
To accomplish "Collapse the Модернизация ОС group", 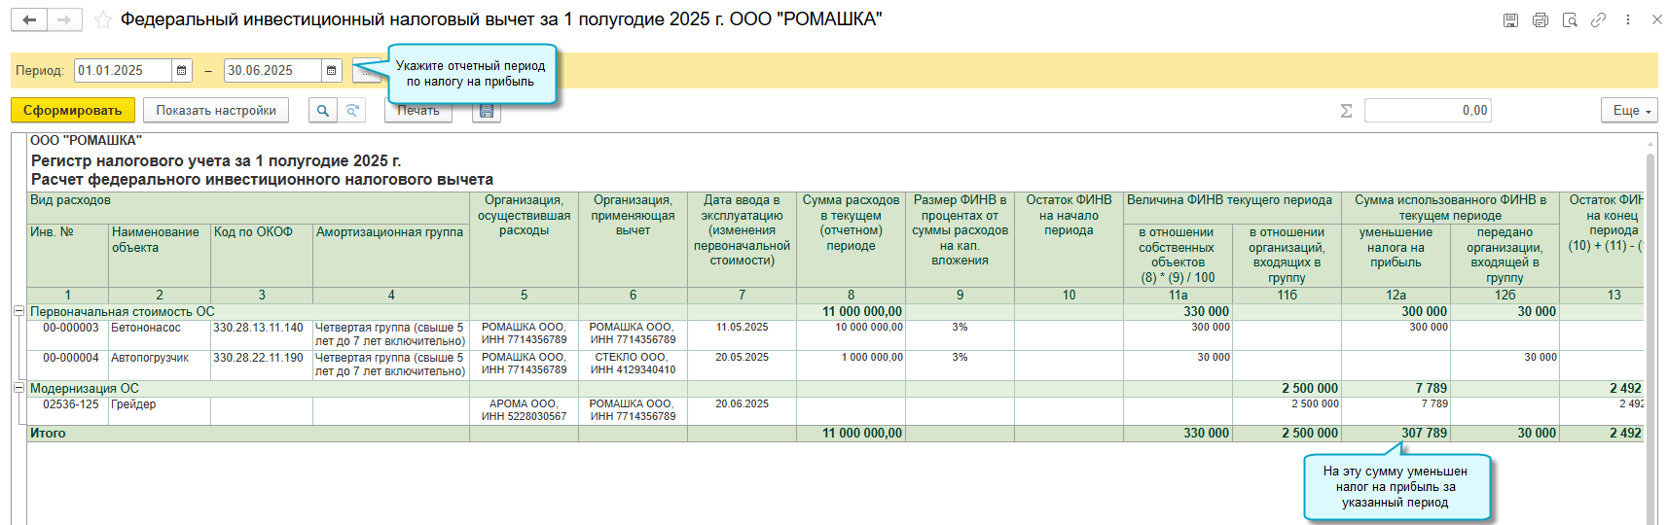I will click(x=18, y=387).
